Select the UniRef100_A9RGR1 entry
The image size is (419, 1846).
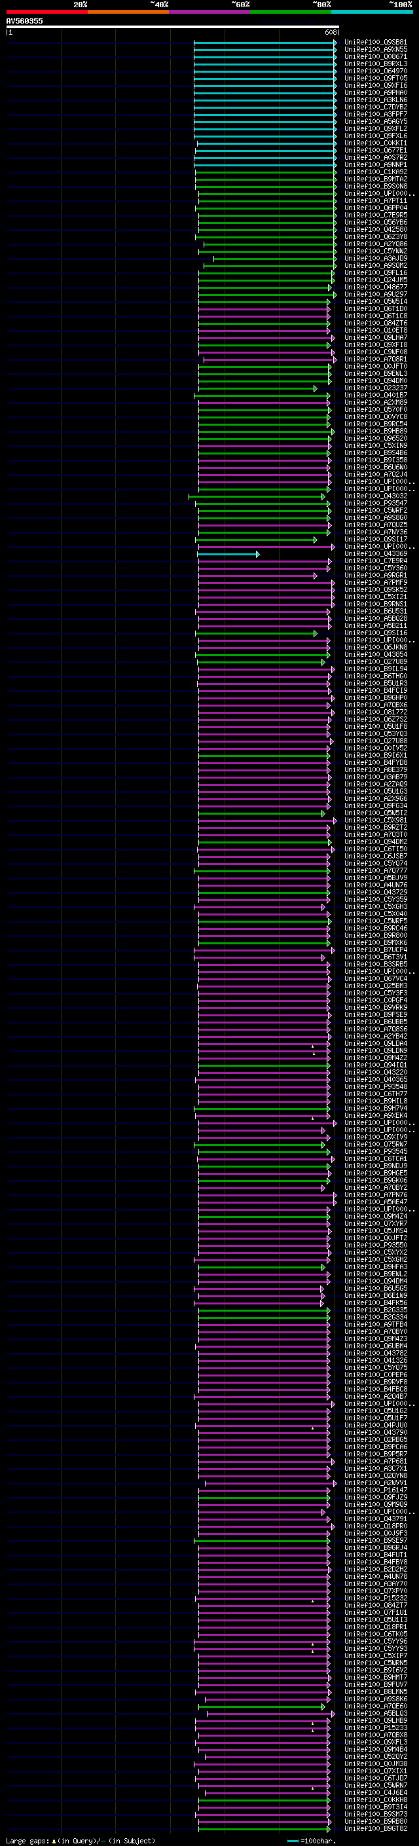pyautogui.click(x=375, y=576)
